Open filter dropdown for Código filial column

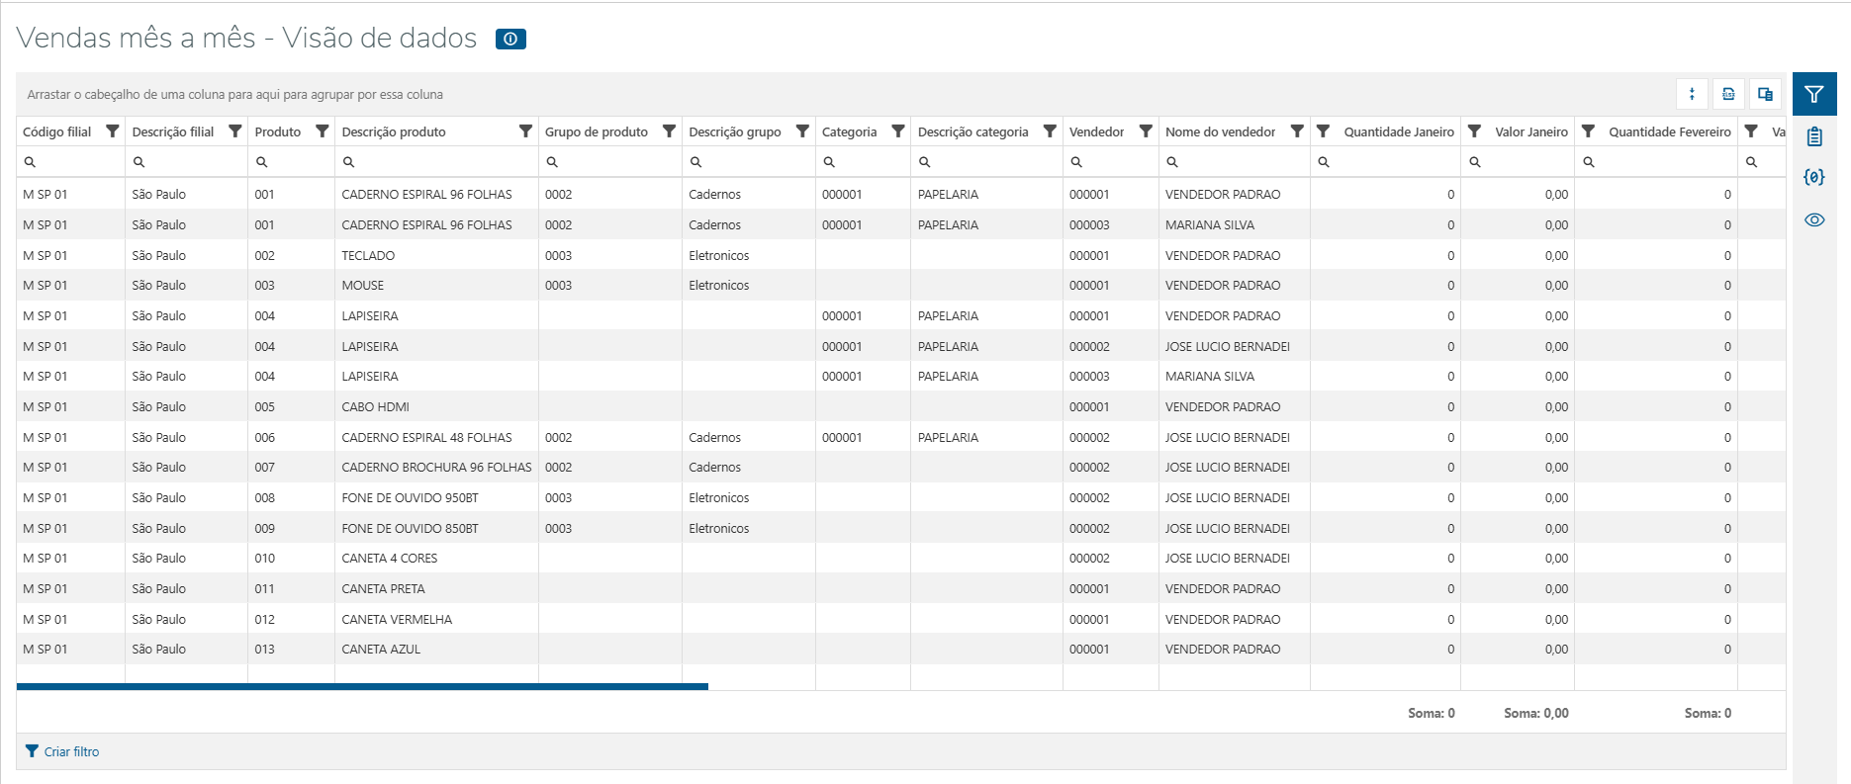tap(113, 131)
